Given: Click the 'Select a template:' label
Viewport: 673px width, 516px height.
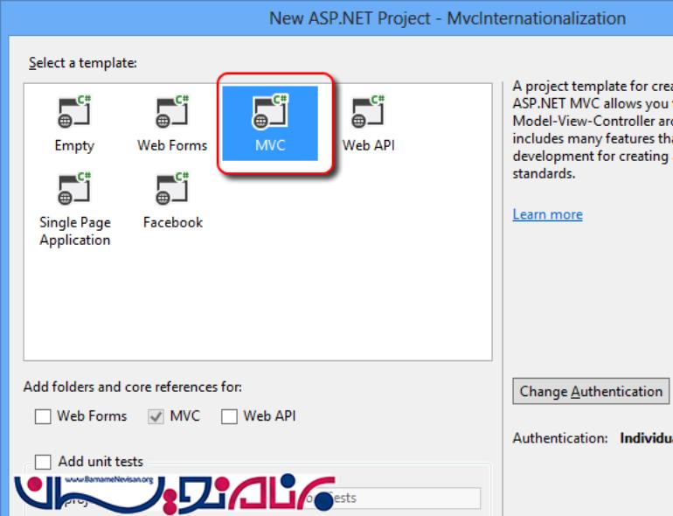Looking at the screenshot, I should [x=83, y=63].
